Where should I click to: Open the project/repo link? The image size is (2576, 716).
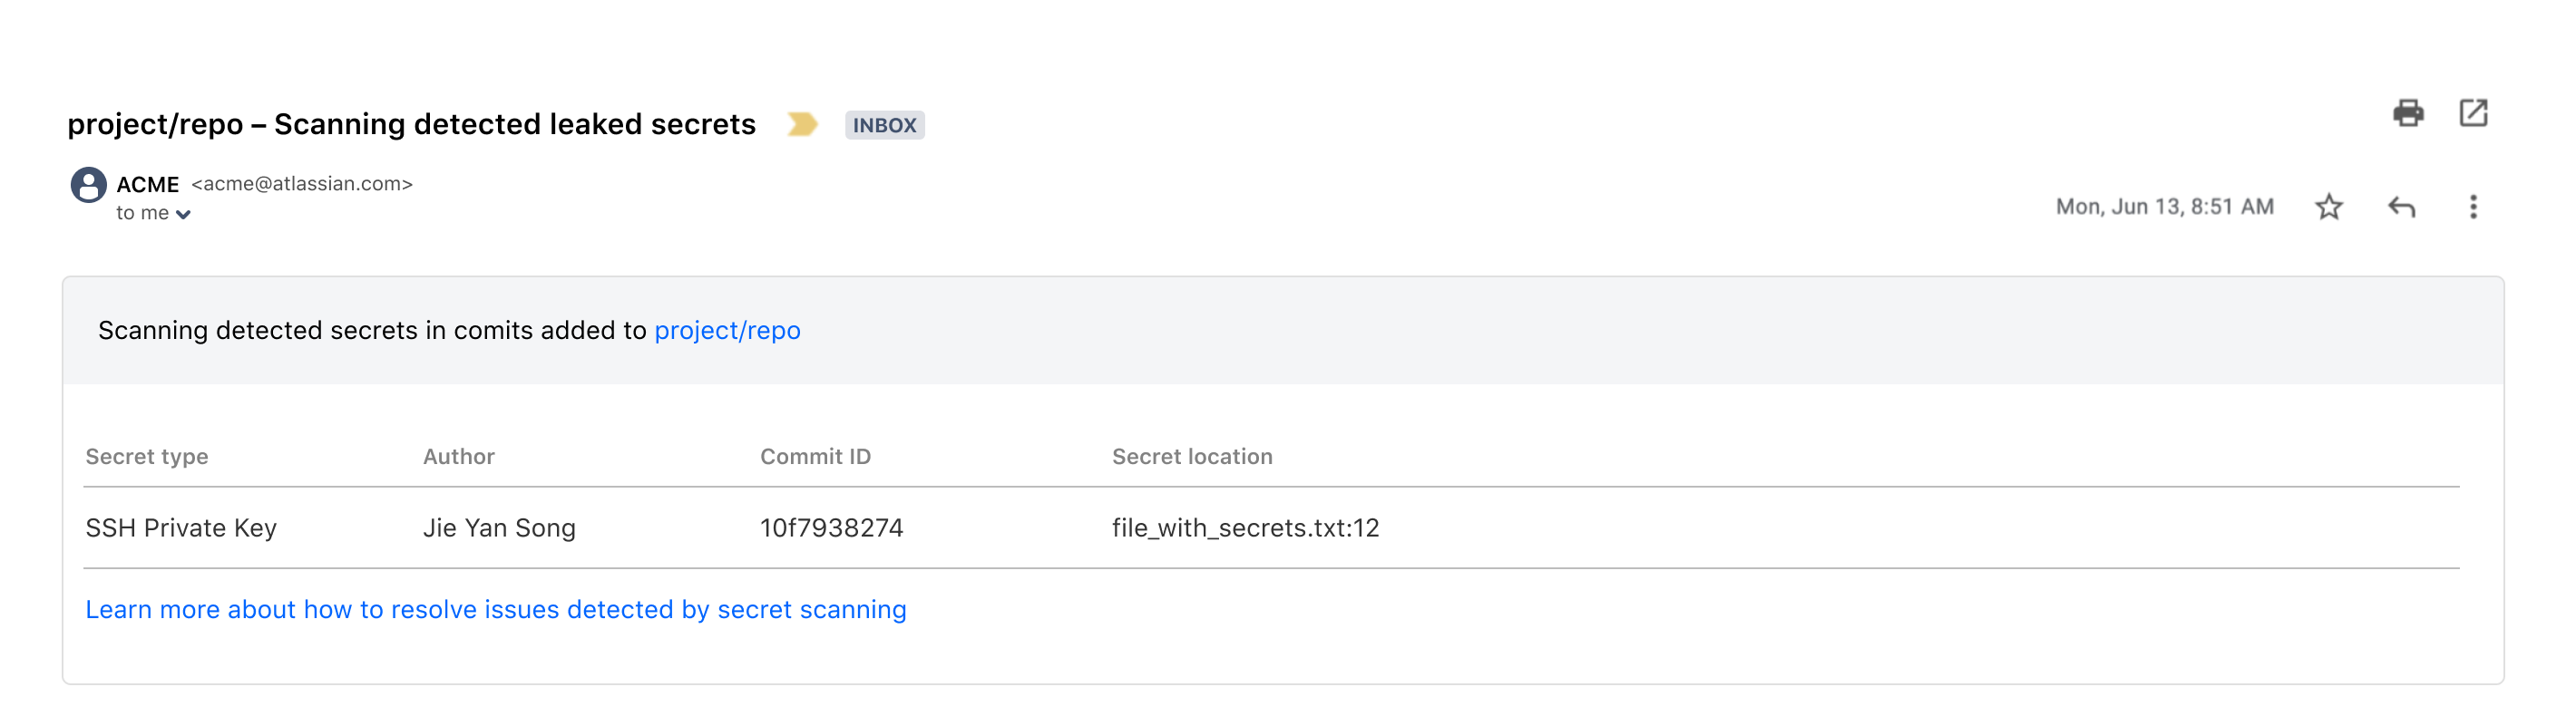tap(727, 331)
